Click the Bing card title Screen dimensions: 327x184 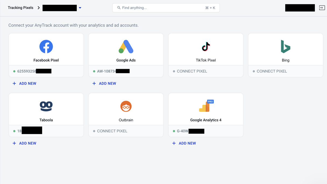[x=286, y=60]
